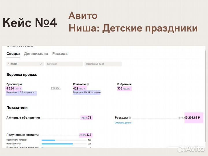The image size is (208, 156).
Task: Switch to the Сводка tab
Action: point(13,54)
